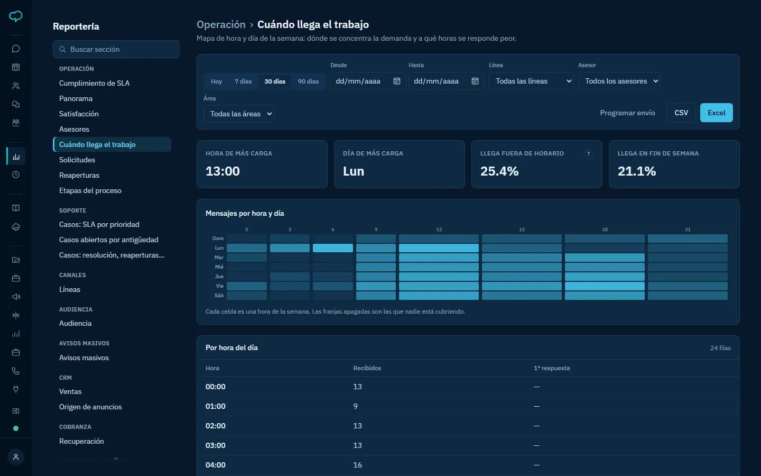Go to Cumplimiento de SLA section

(94, 83)
